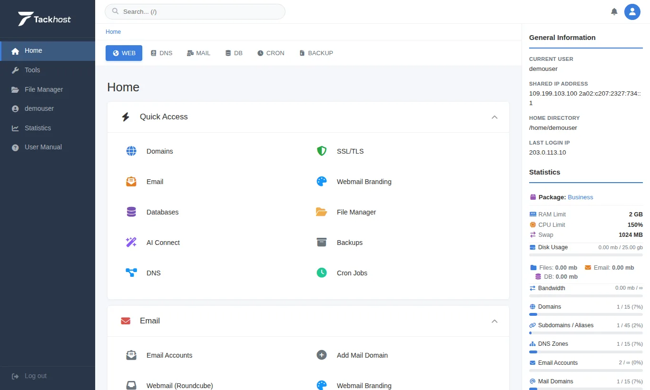The image size is (650, 390).
Task: Open the AI Connect link
Action: [163, 243]
